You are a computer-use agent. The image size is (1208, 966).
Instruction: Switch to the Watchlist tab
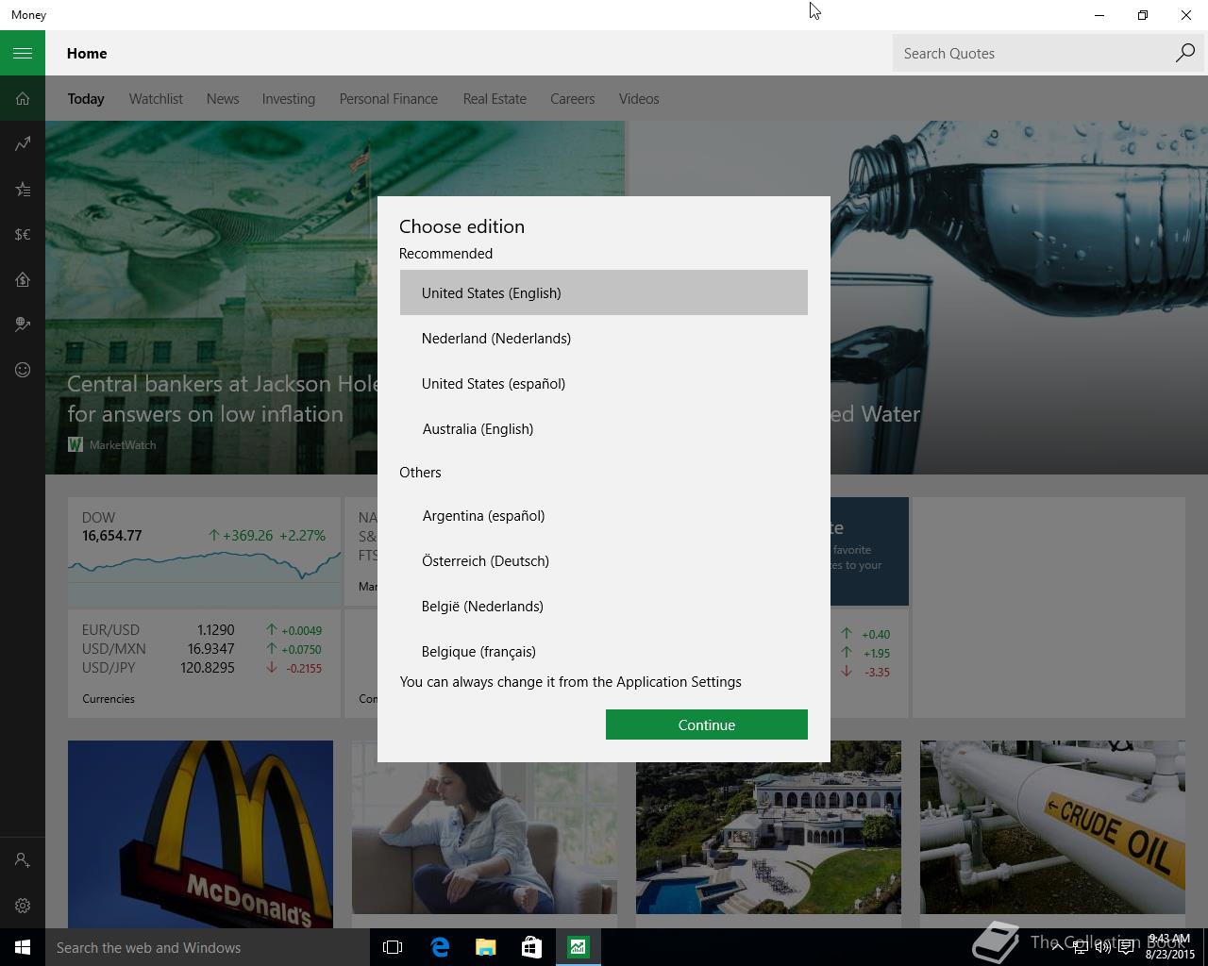pos(156,98)
